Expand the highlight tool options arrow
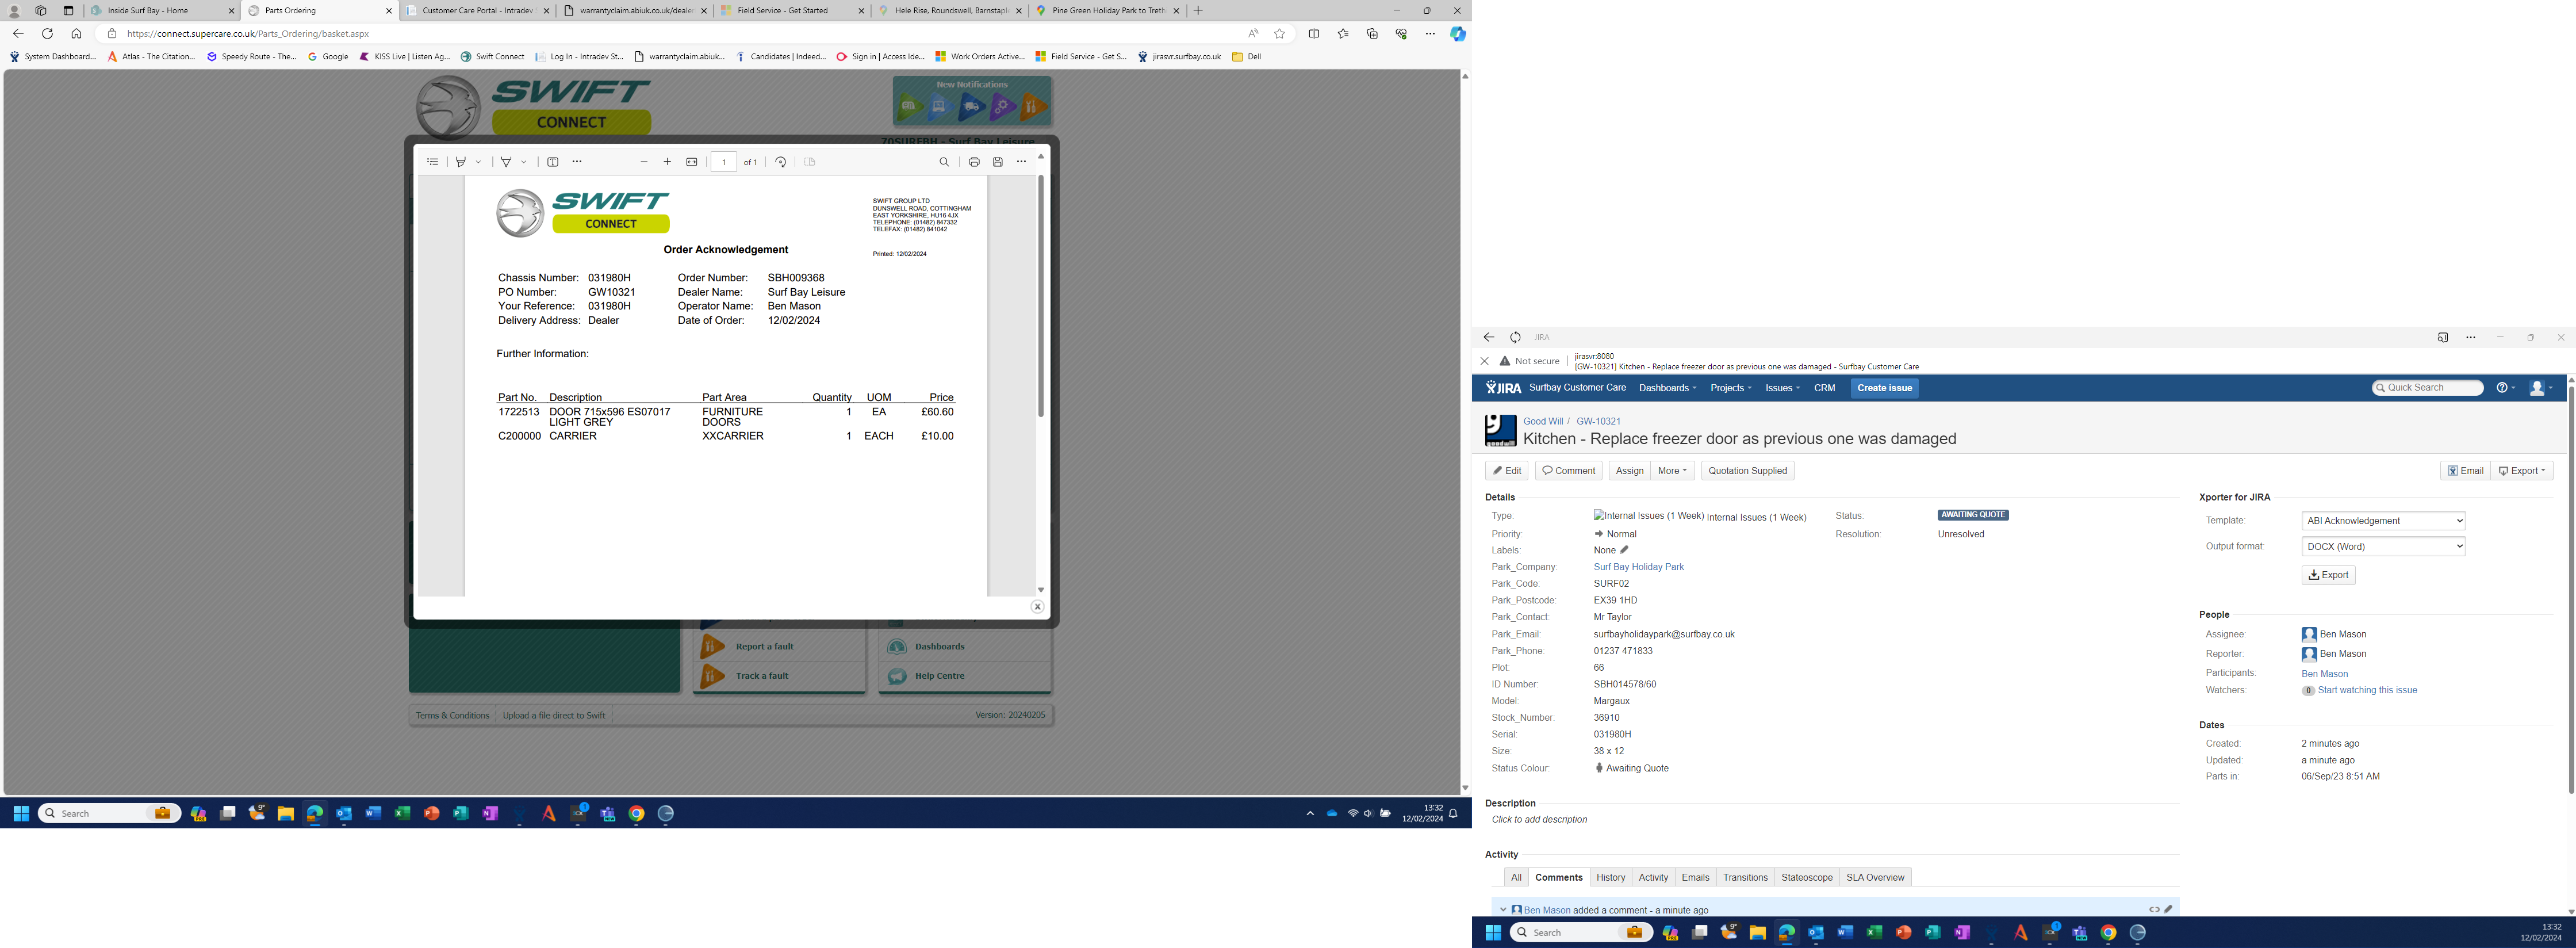Screen dimensions: 2576x948 pos(479,162)
